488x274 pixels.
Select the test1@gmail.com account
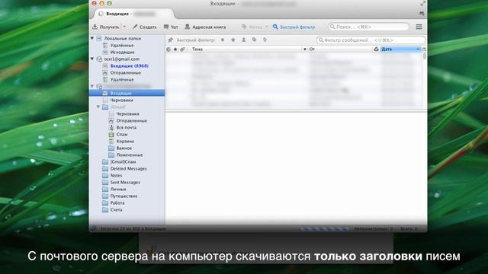pos(121,59)
